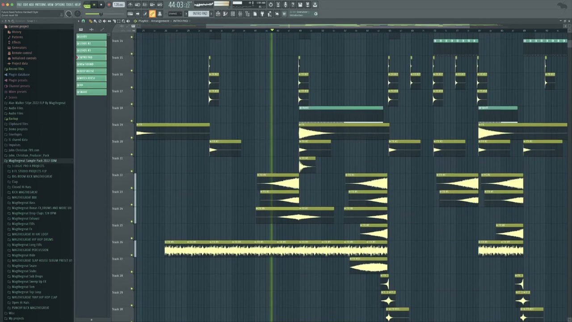The height and width of the screenshot is (322, 572).
Task: Collapse the Current project tree node
Action: pyautogui.click(x=19, y=26)
